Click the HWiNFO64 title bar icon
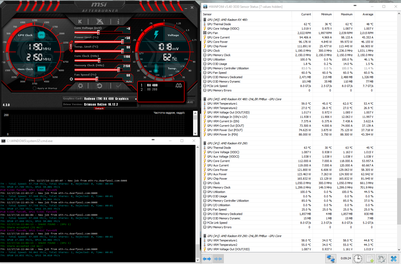 tap(205, 7)
